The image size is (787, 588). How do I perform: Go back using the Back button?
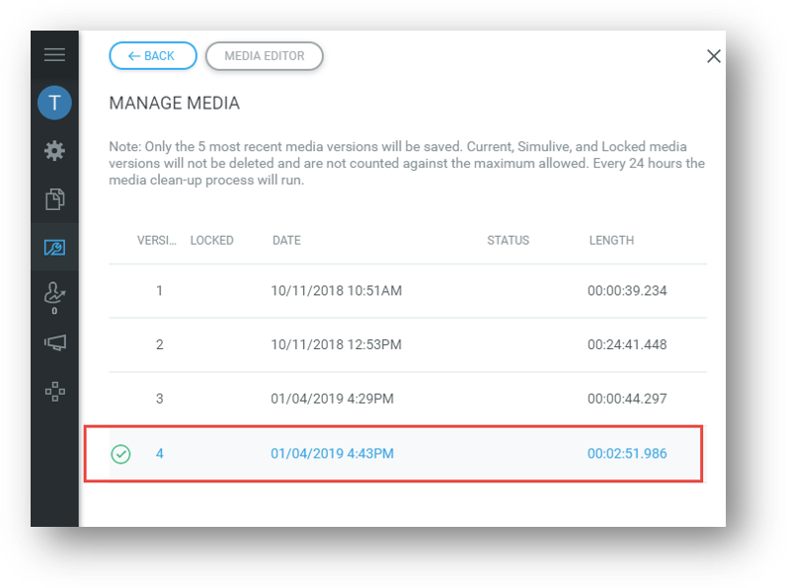[x=153, y=55]
